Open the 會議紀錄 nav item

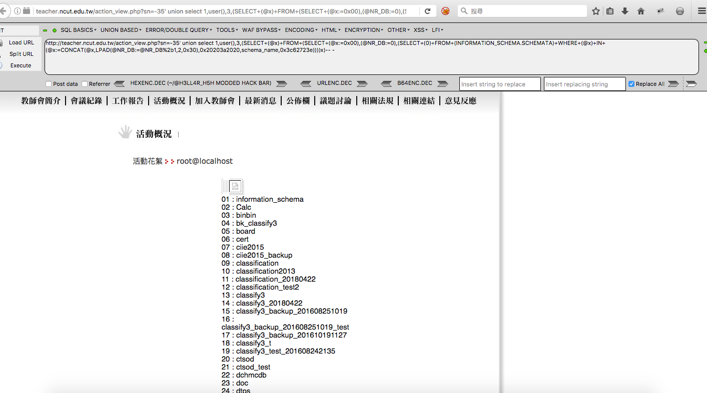(86, 101)
